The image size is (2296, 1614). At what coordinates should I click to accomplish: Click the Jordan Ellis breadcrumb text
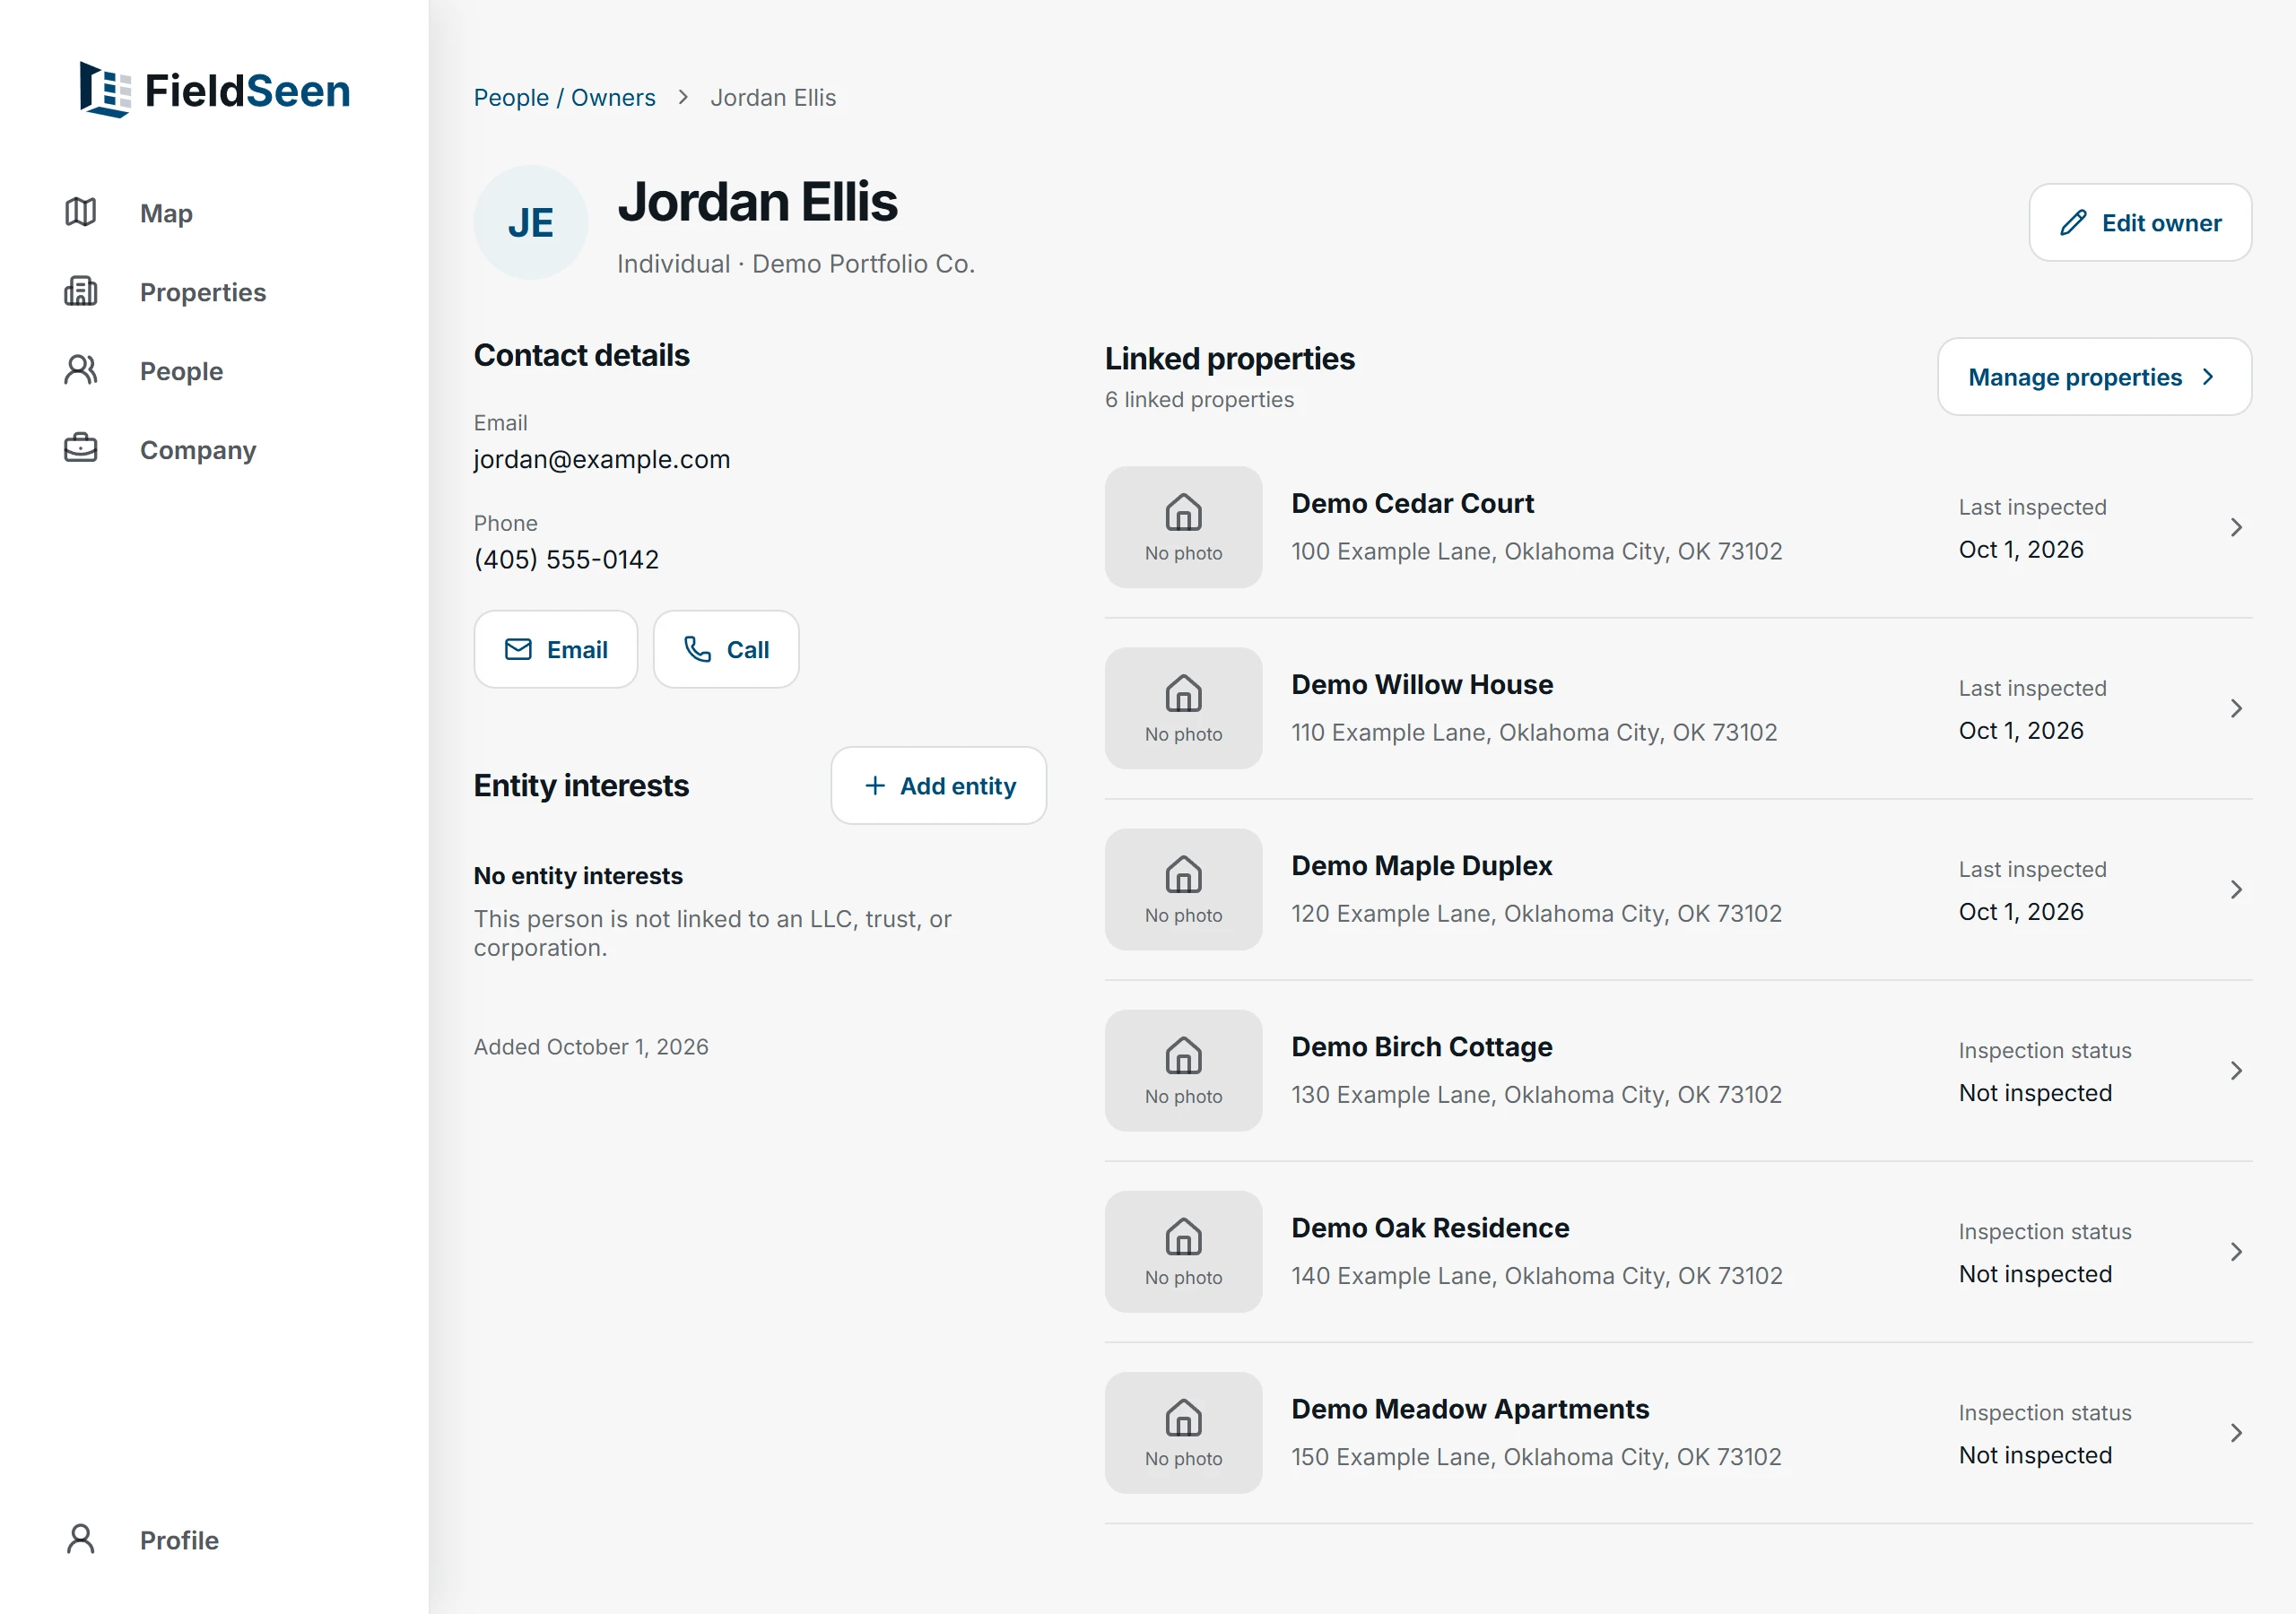[x=772, y=97]
